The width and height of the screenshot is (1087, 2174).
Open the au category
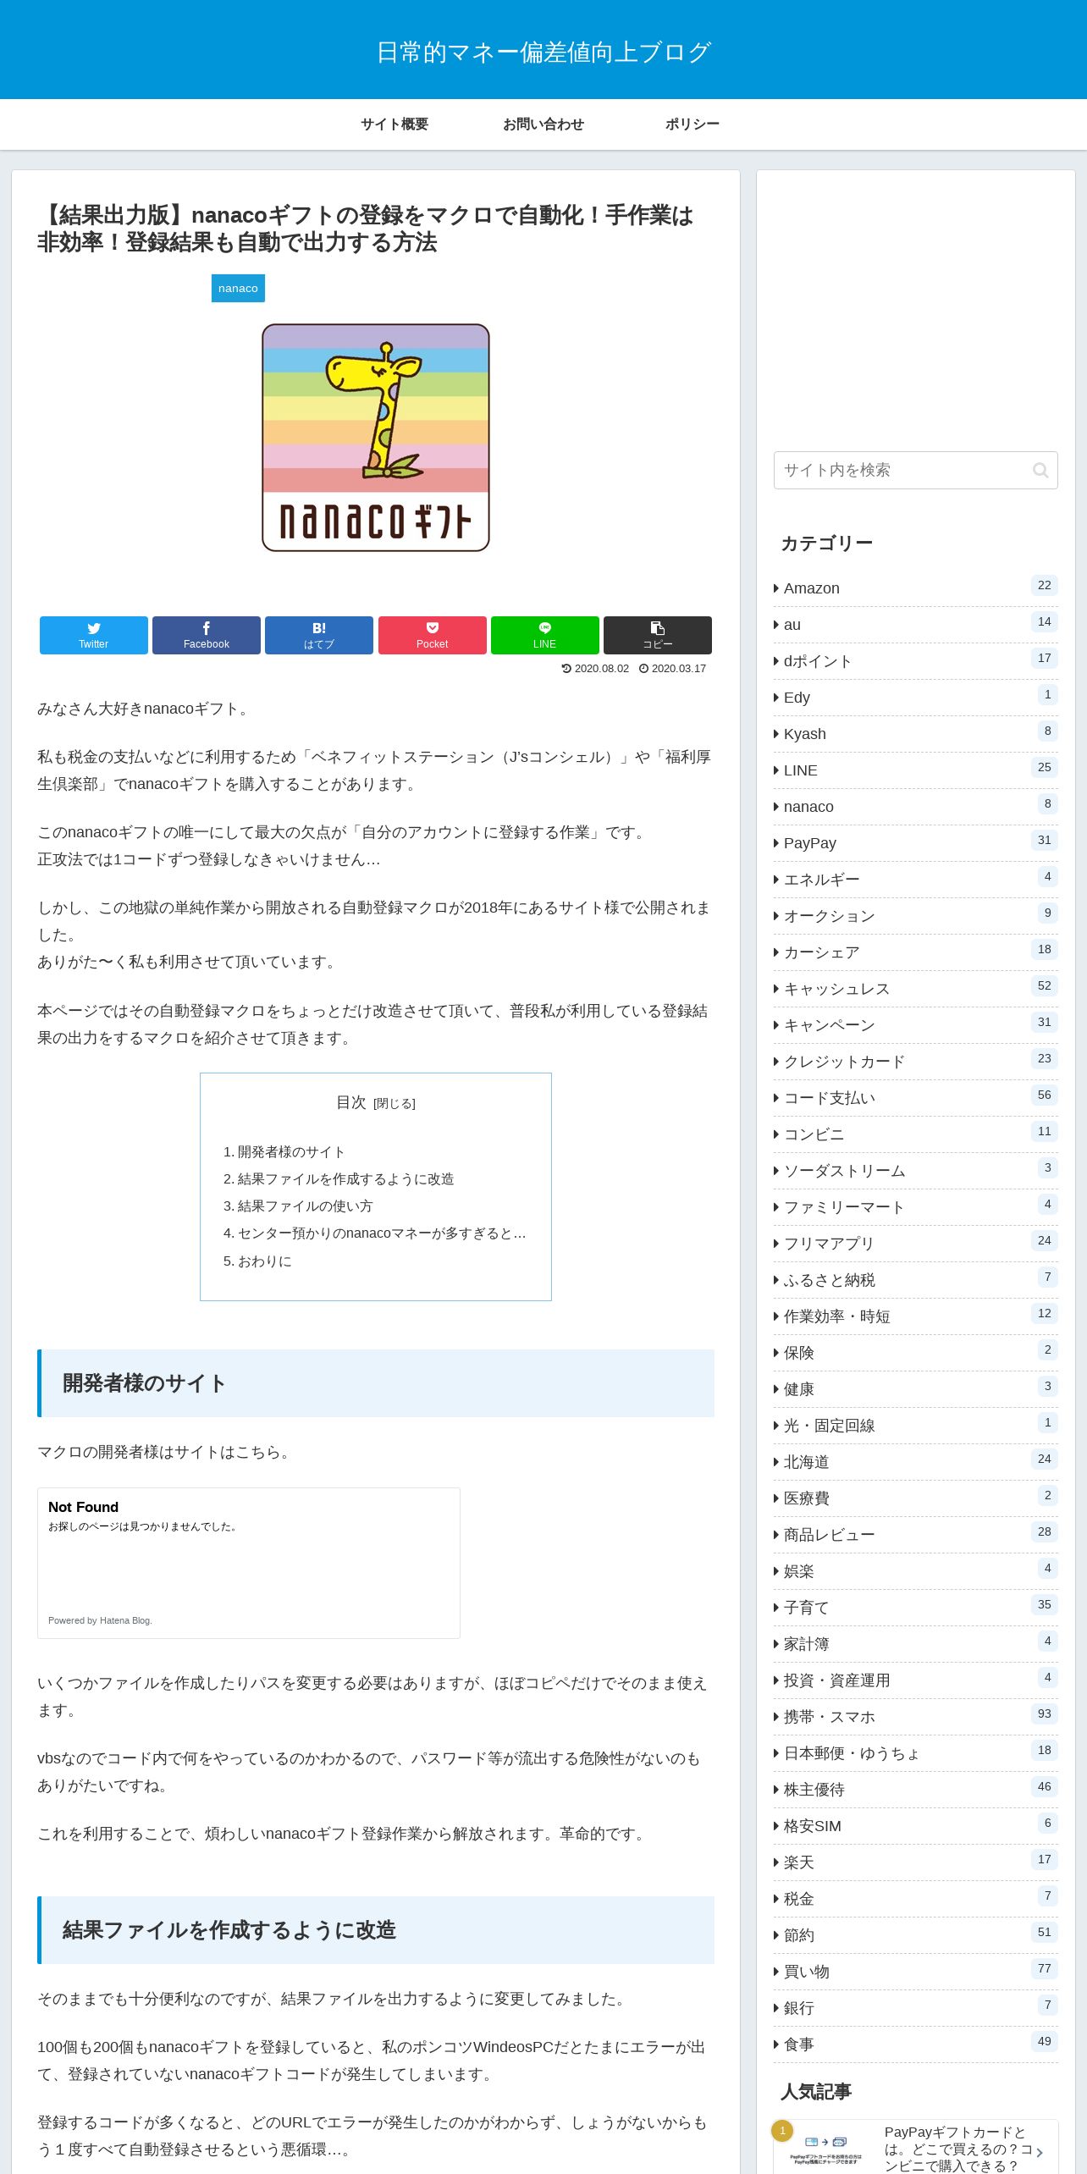click(916, 625)
